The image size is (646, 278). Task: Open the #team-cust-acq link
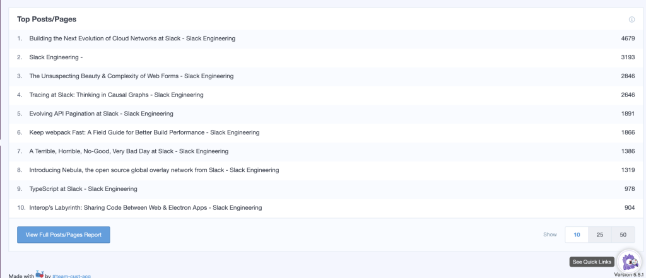(x=71, y=275)
